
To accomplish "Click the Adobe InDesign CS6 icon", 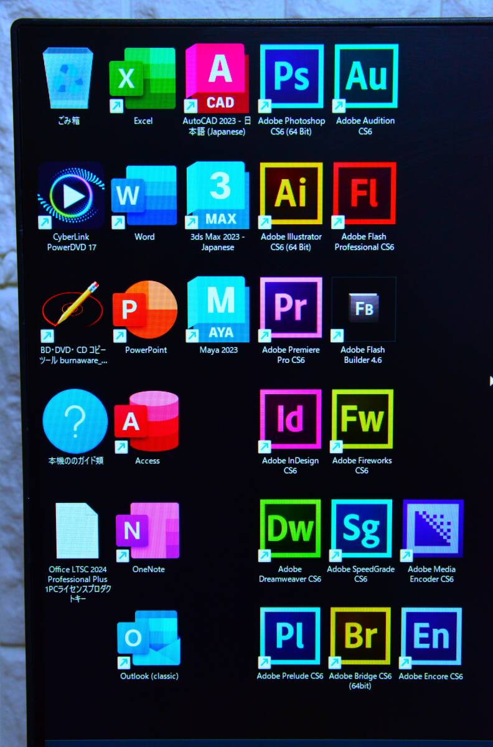I will [291, 420].
